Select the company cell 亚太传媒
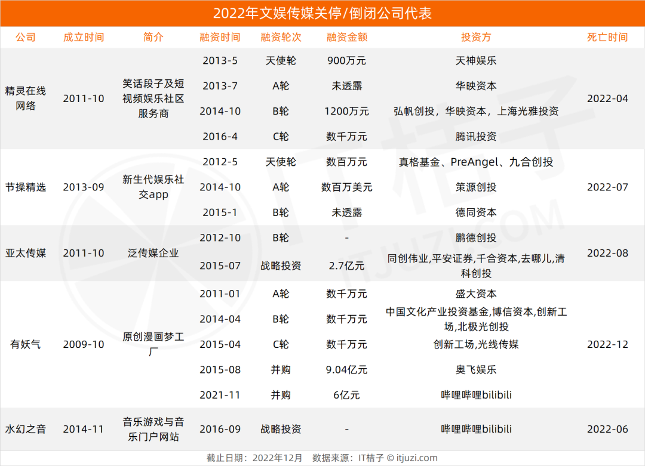This screenshot has height=466, width=645. coord(26,253)
